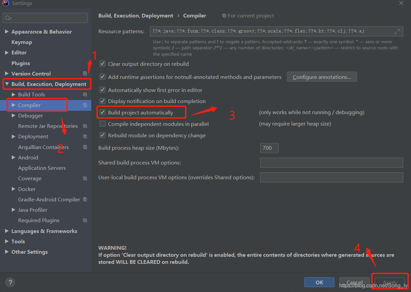The image size is (411, 292).
Task: Click the project-level icon beside Arquillian Containers
Action: [x=85, y=147]
